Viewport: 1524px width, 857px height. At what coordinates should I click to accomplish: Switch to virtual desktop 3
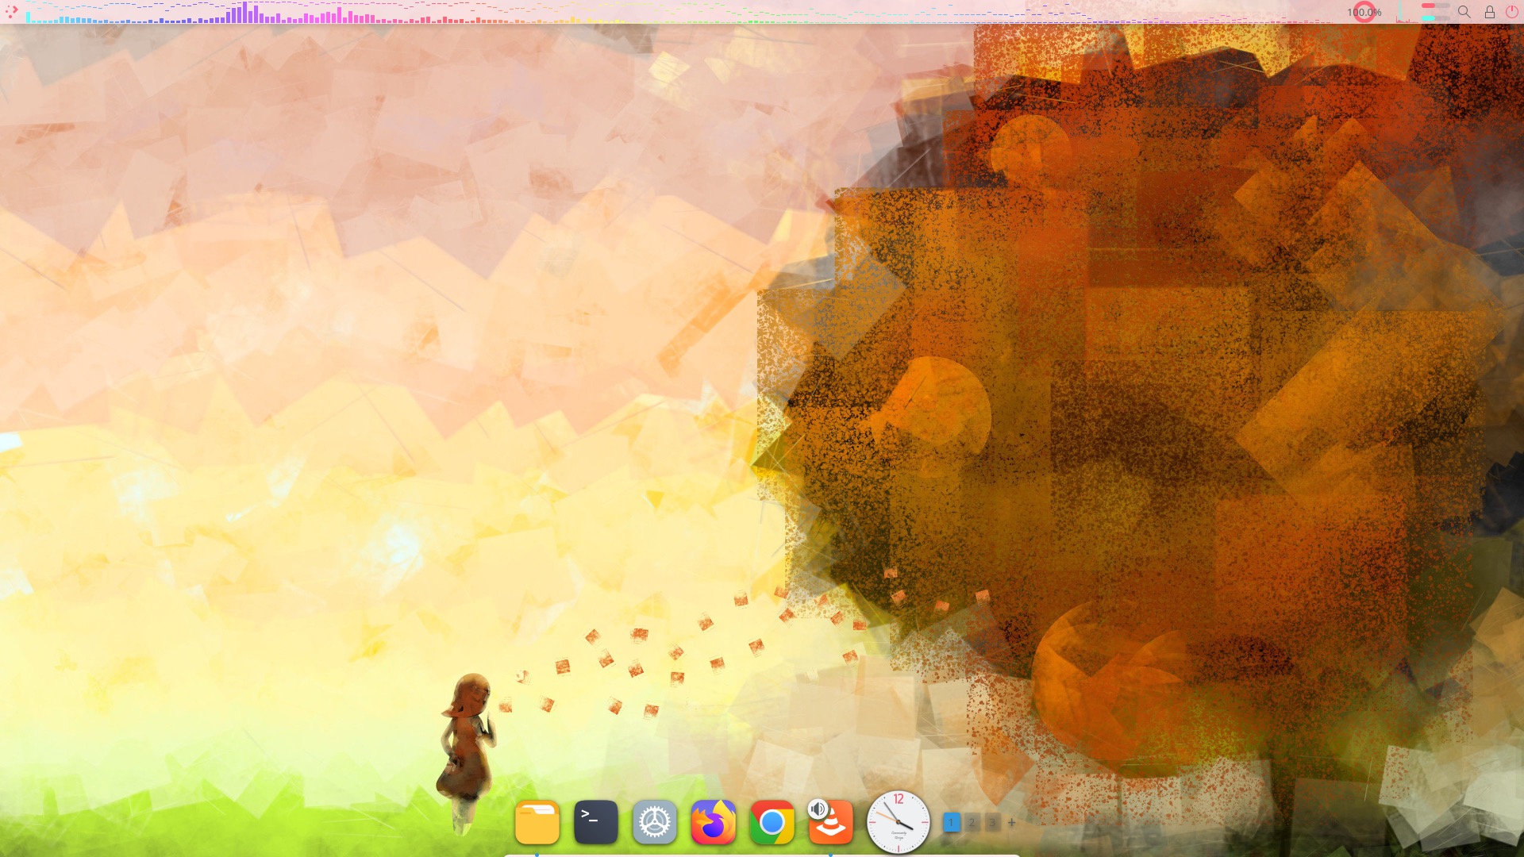(991, 823)
